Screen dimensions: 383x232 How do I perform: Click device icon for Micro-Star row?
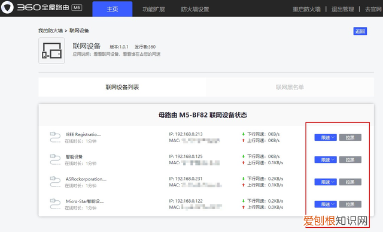[55, 204]
